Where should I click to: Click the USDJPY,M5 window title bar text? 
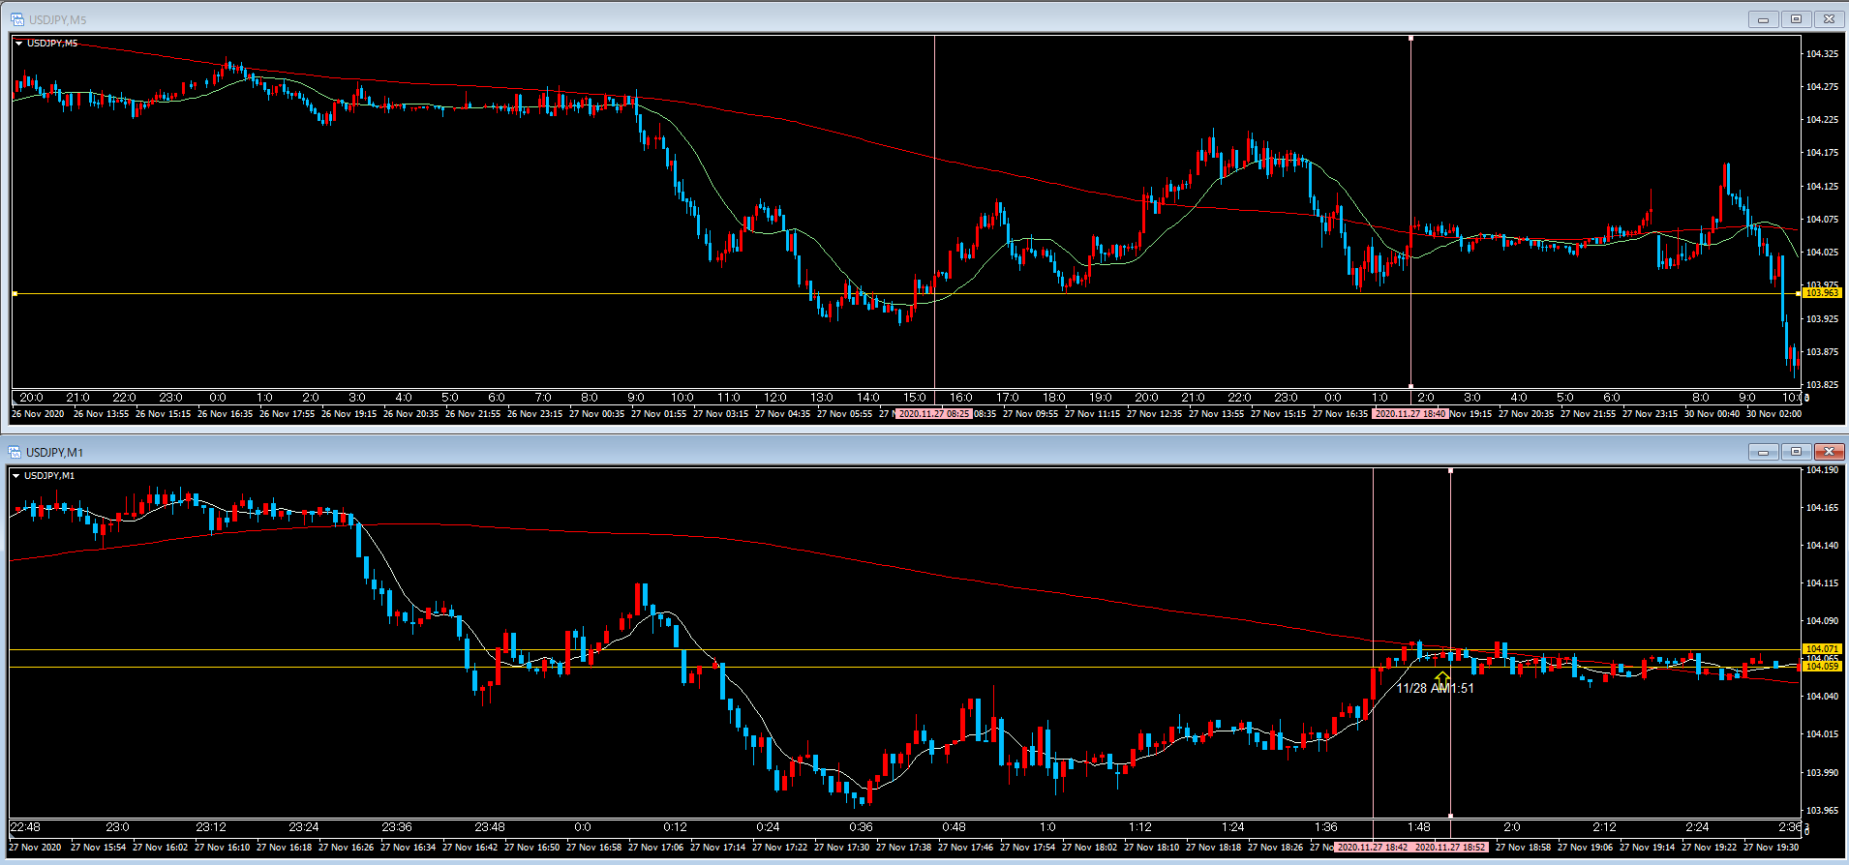pyautogui.click(x=57, y=19)
